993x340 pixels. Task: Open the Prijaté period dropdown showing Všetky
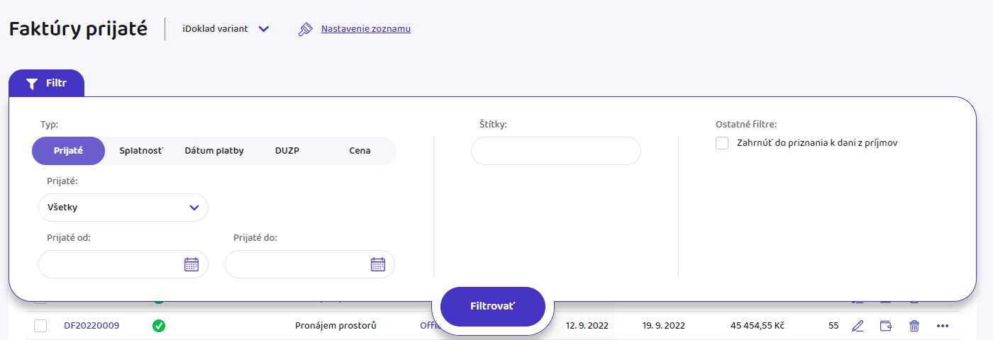pos(123,208)
